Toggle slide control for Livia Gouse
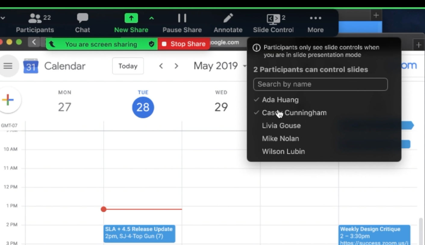Viewport: 425px width, 245px height. (281, 126)
